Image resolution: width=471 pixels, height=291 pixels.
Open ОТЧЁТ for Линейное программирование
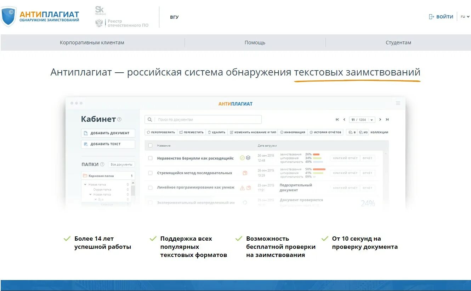click(x=368, y=188)
